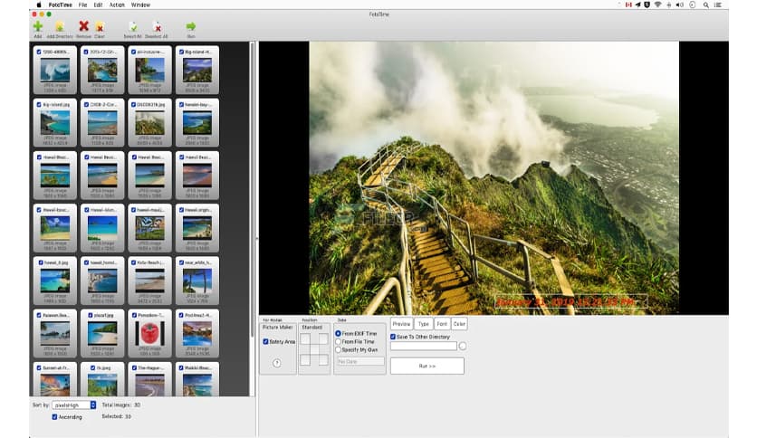This screenshot has width=757, height=438.
Task: Click the Total Images: 30 label
Action: 121,405
